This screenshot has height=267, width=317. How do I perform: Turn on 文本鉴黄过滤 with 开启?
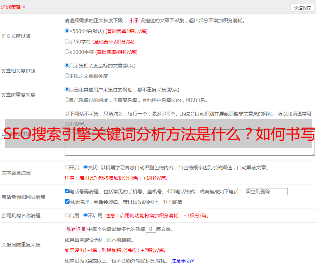tap(67, 167)
